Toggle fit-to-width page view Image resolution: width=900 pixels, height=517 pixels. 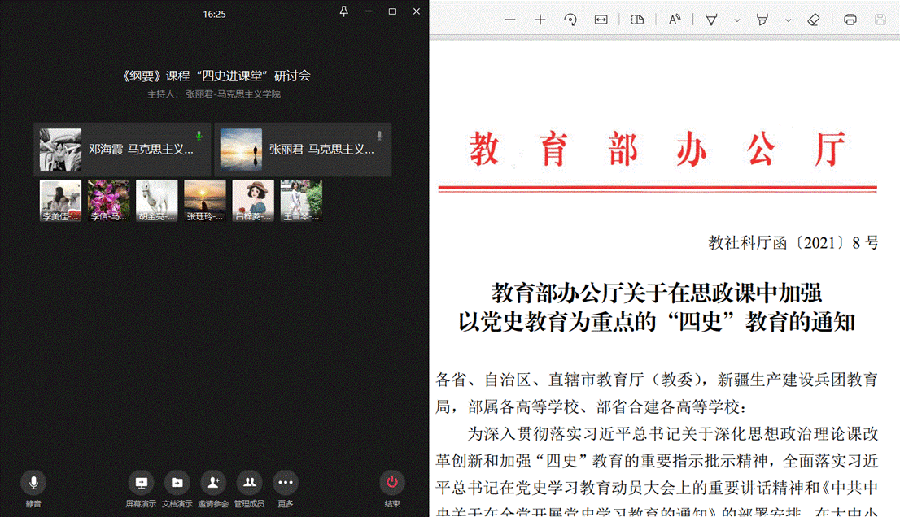coord(601,20)
